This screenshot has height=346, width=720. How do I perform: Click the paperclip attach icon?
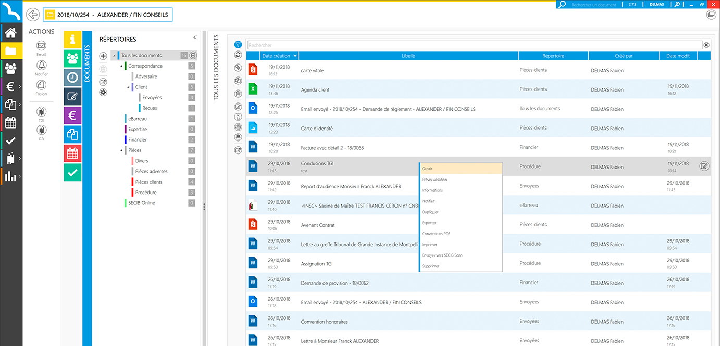coord(238,68)
